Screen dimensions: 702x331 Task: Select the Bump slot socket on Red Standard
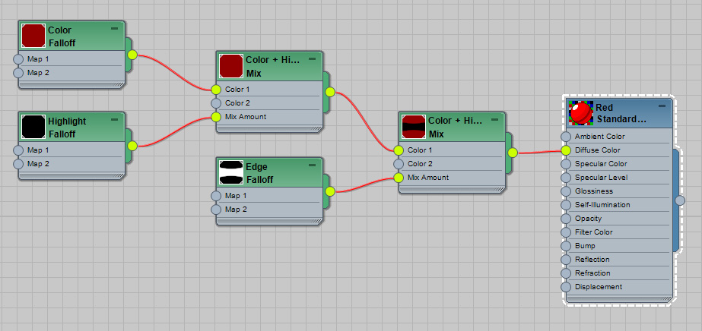click(x=566, y=246)
